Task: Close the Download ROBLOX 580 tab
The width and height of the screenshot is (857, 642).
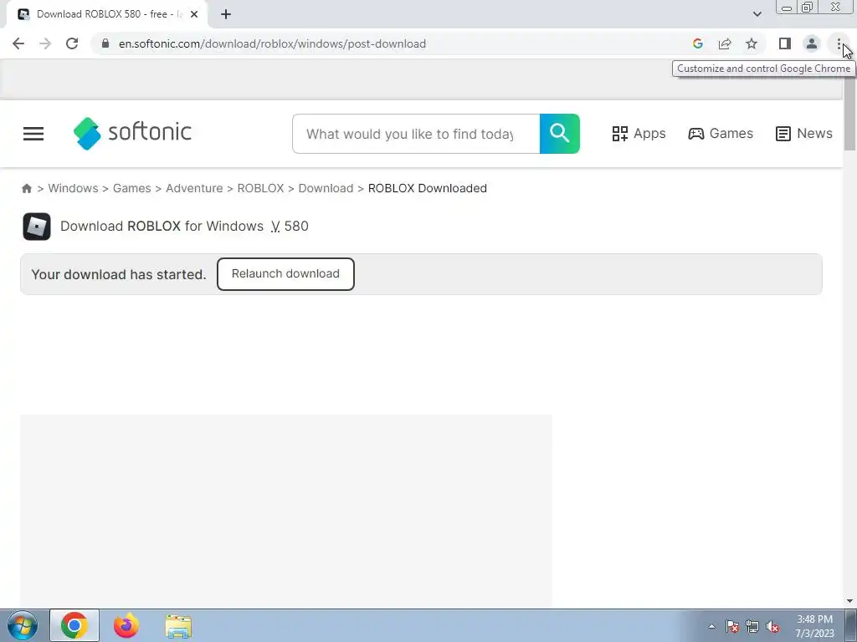Action: pyautogui.click(x=194, y=14)
